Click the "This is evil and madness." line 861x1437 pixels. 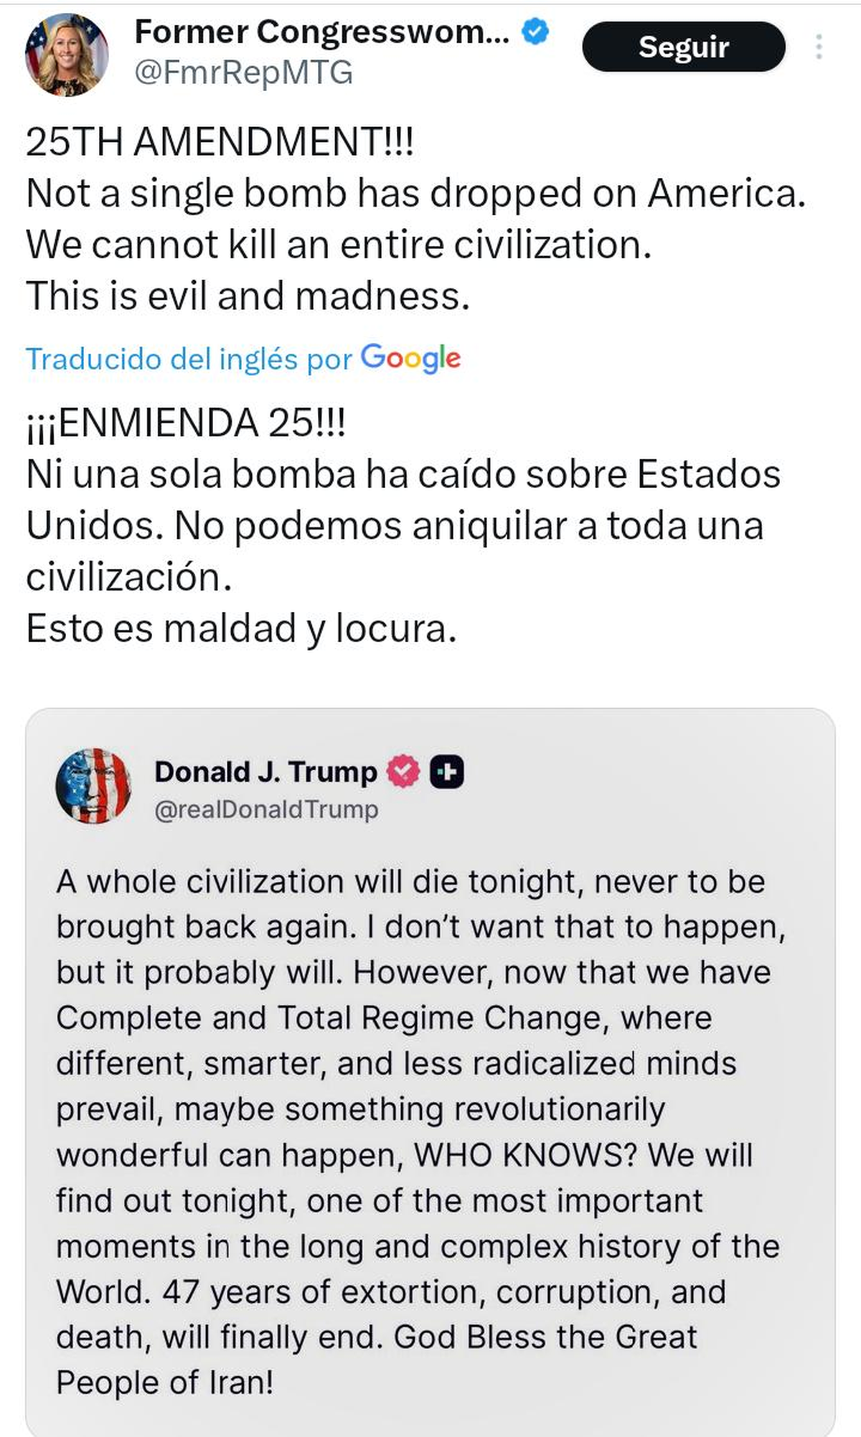tap(248, 295)
